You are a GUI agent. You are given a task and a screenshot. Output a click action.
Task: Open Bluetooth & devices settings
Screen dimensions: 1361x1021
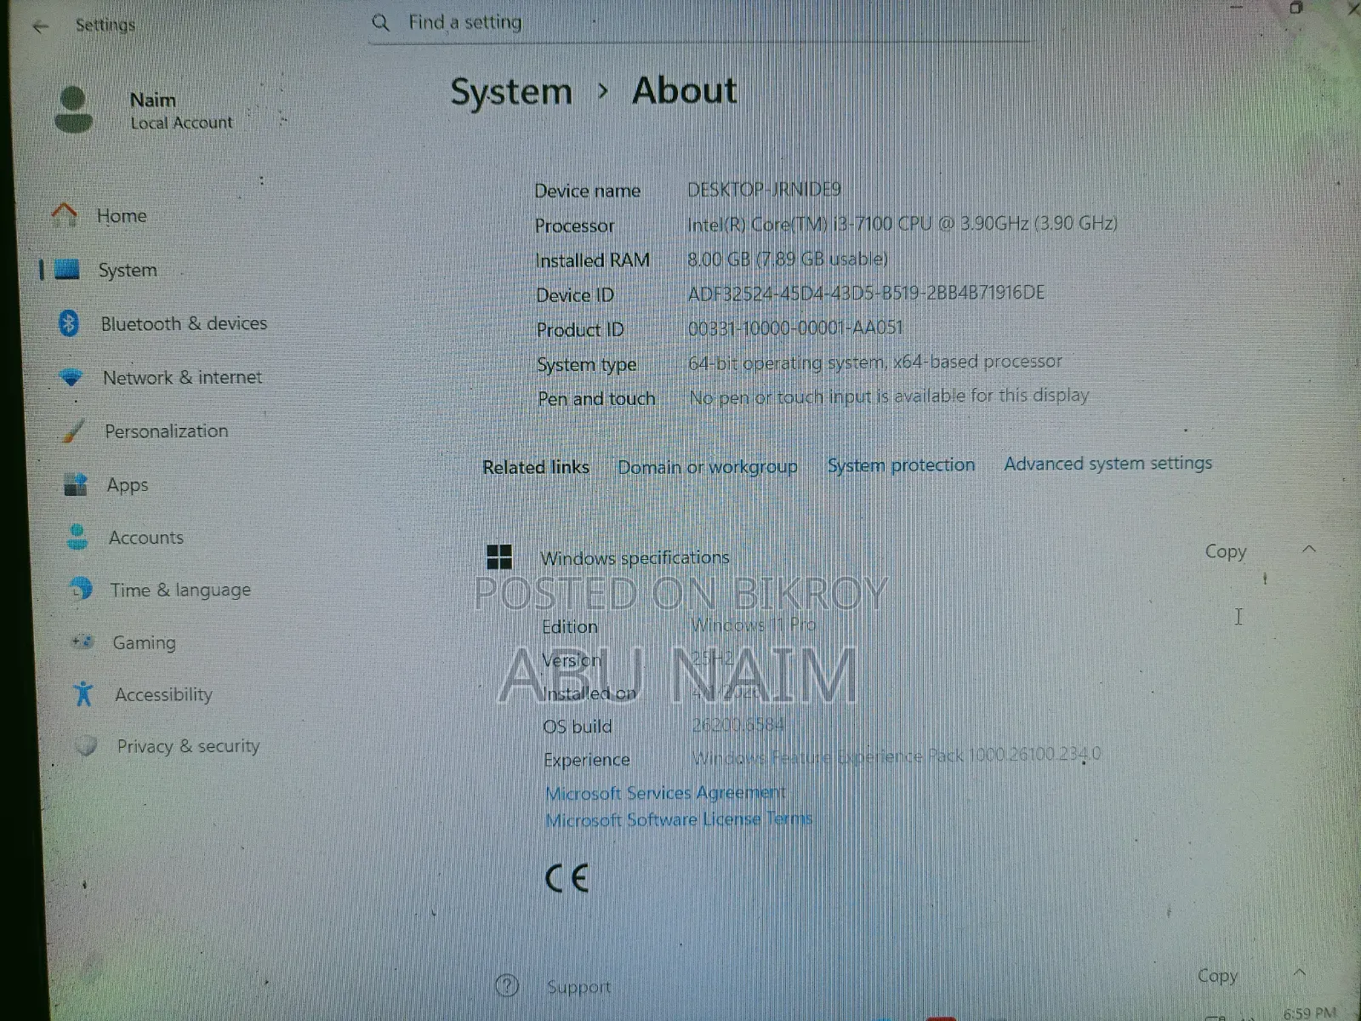[x=184, y=323]
